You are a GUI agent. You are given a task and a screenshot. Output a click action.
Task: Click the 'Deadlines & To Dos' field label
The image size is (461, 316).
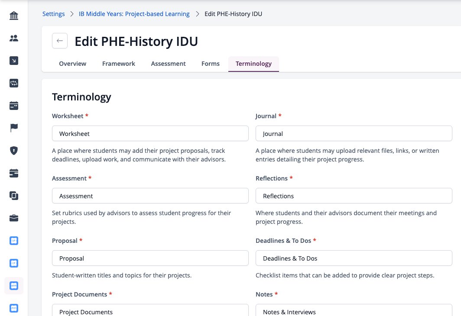pyautogui.click(x=283, y=241)
